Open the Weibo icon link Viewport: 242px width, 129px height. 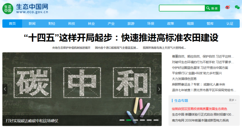227,7
